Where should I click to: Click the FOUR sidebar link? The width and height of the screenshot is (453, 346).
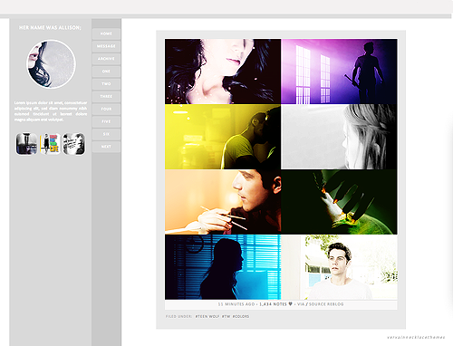click(106, 109)
